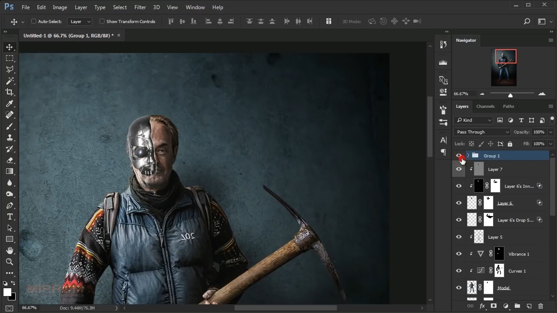
Task: Select the Horizontal Type tool
Action: pyautogui.click(x=10, y=216)
